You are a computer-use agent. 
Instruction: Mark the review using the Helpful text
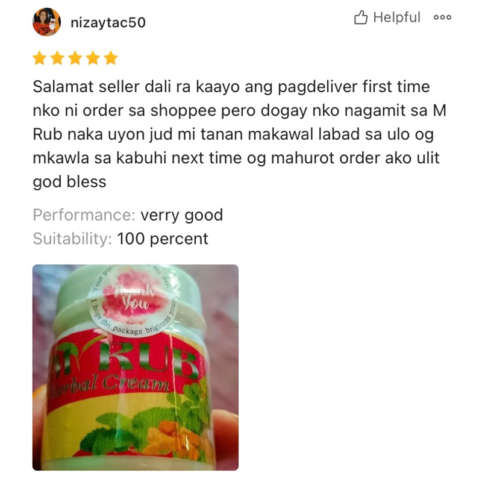pos(396,17)
